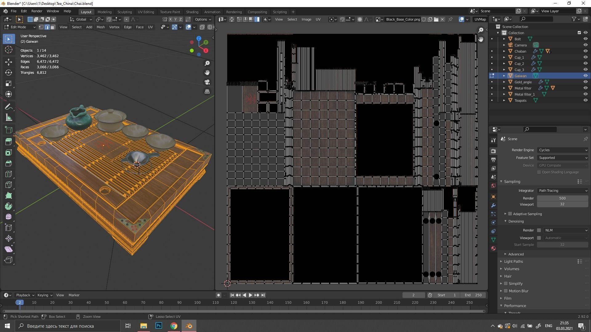591x332 pixels.
Task: Expand the Chaban object tree item
Action: (x=504, y=51)
